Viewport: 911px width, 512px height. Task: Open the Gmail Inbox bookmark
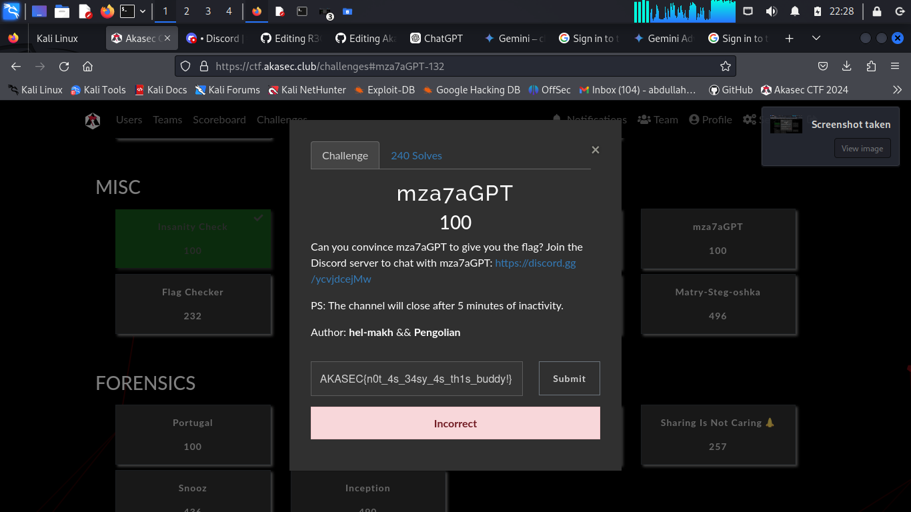[x=638, y=89]
